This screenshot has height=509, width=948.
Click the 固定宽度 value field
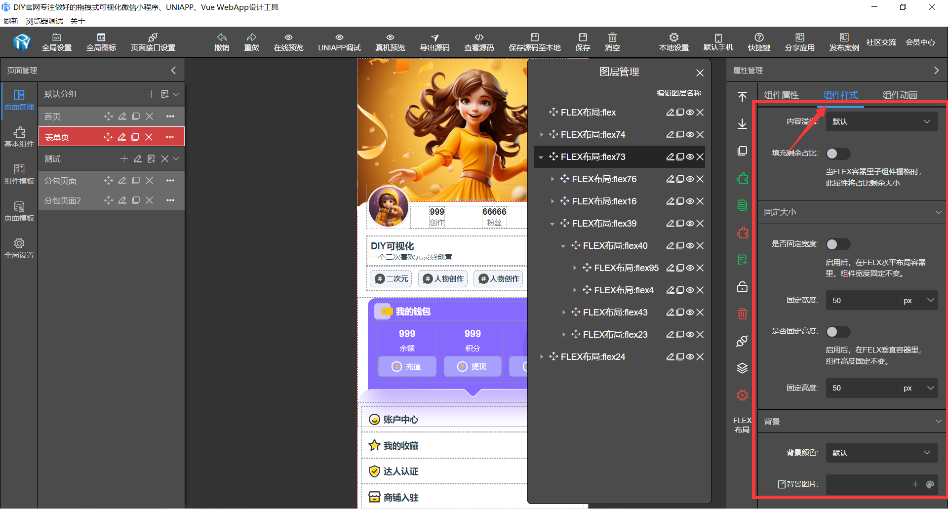coord(861,300)
